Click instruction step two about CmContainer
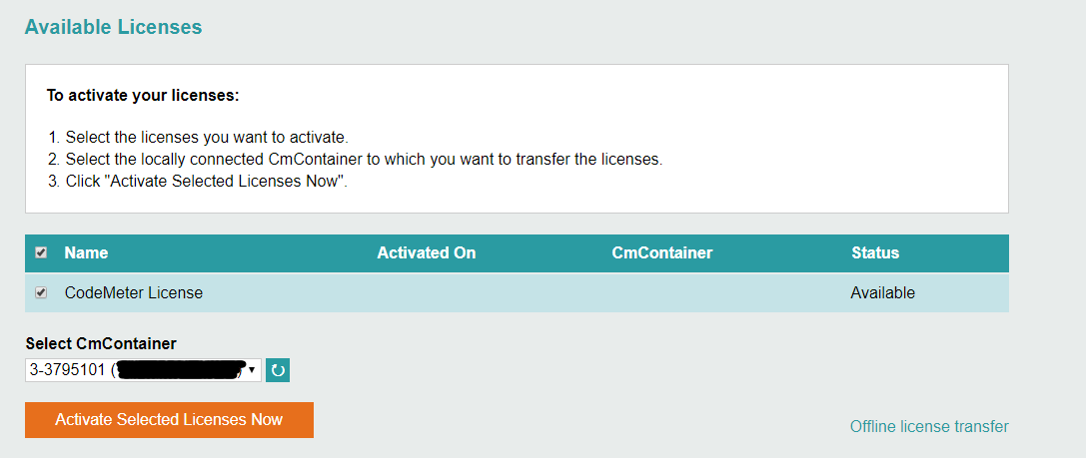Image resolution: width=1086 pixels, height=458 pixels. (356, 159)
